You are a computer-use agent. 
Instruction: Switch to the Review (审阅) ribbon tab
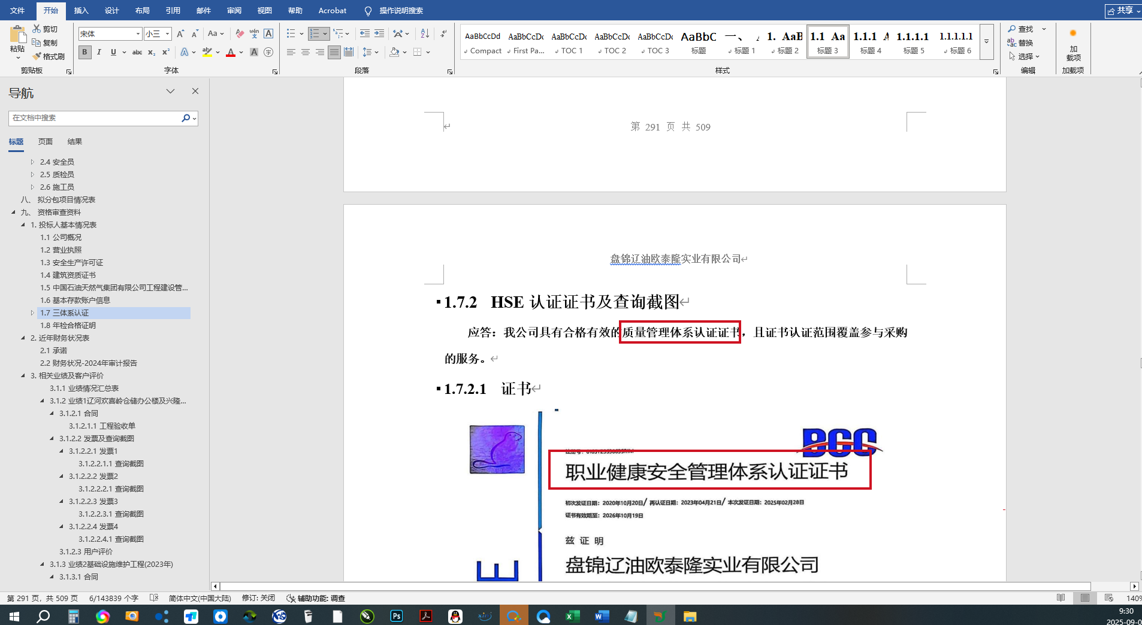tap(234, 10)
